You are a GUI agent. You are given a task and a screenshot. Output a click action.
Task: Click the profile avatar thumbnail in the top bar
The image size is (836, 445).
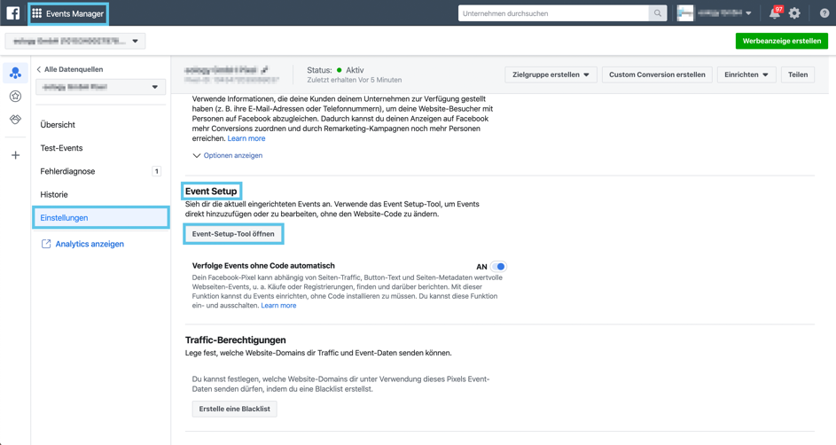click(x=685, y=13)
